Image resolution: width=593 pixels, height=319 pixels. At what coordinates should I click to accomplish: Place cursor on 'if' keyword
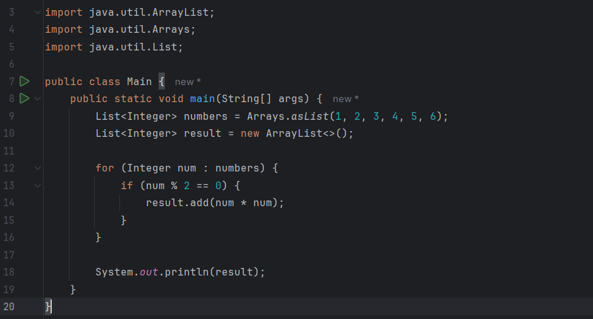tap(127, 185)
